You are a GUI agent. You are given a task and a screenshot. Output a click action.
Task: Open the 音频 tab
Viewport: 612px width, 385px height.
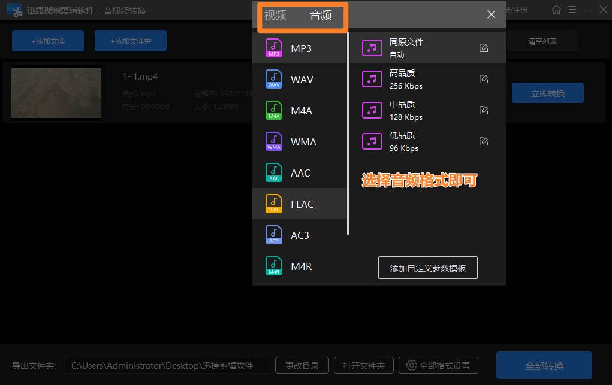coord(321,16)
